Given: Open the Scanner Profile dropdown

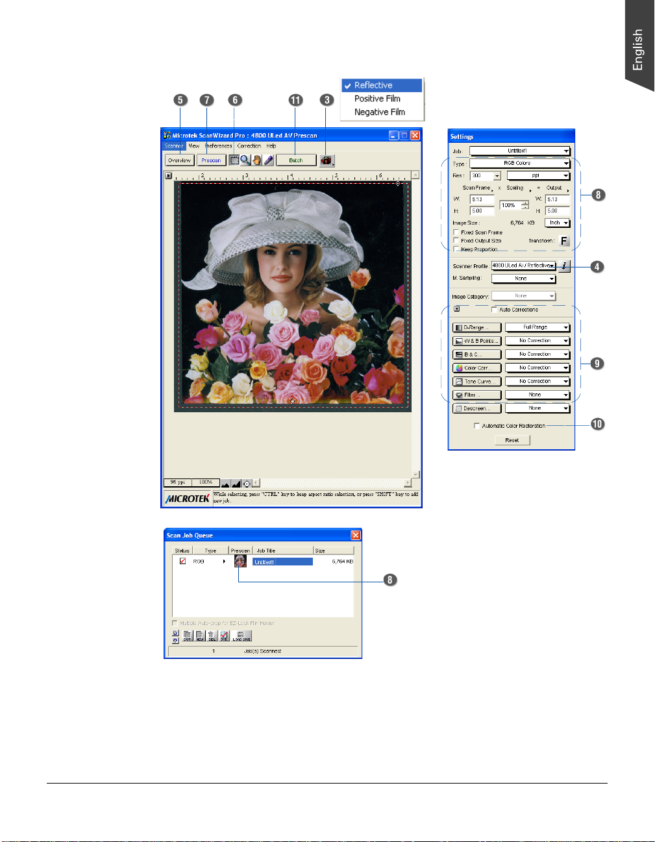Looking at the screenshot, I should (523, 266).
